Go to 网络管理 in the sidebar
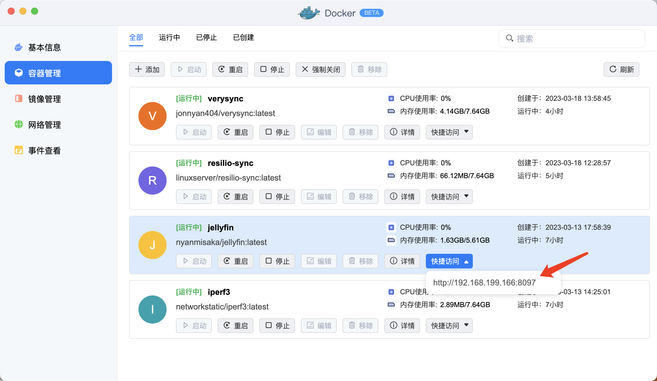657x381 pixels. (58, 125)
